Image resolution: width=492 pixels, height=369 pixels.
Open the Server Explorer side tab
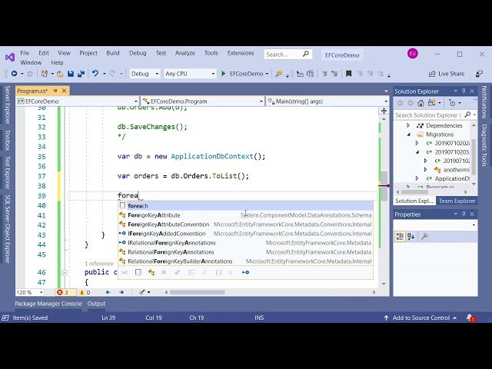point(7,105)
